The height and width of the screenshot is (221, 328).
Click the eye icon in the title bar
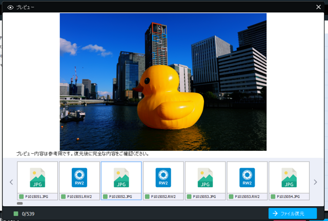(10, 7)
